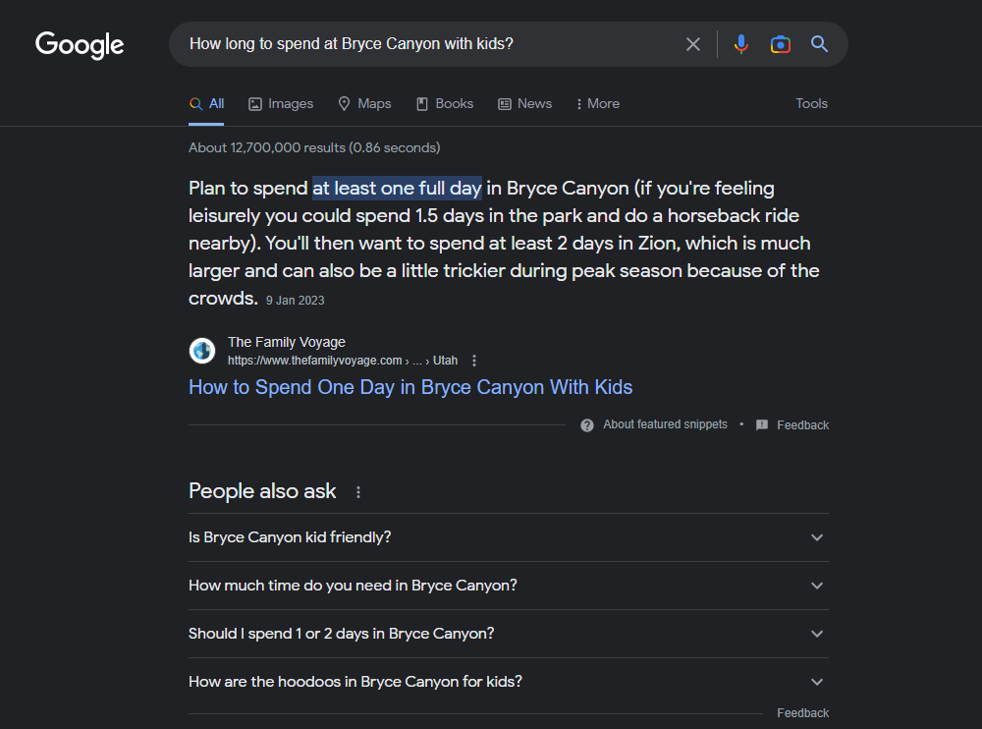Click Feedback link below People also ask
Image resolution: width=982 pixels, height=729 pixels.
(x=802, y=712)
